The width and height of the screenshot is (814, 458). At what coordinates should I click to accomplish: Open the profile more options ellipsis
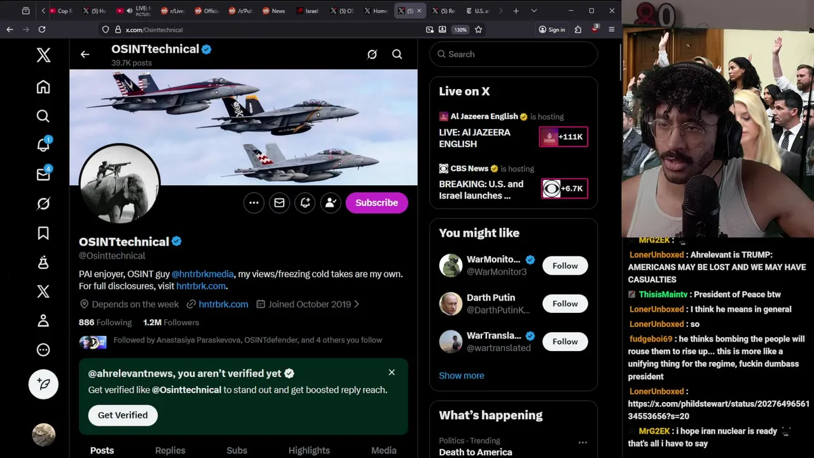coord(254,203)
